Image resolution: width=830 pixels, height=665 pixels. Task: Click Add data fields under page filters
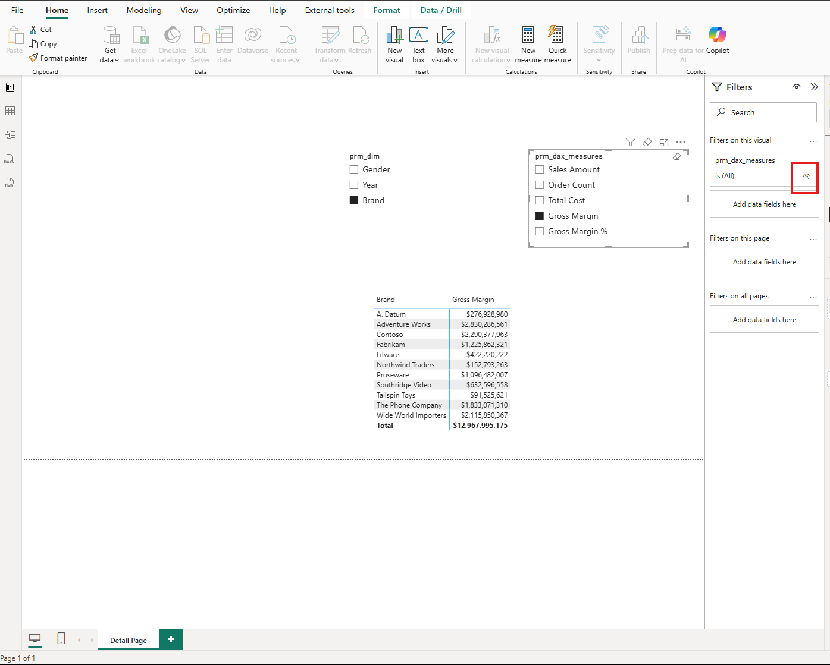coord(765,262)
